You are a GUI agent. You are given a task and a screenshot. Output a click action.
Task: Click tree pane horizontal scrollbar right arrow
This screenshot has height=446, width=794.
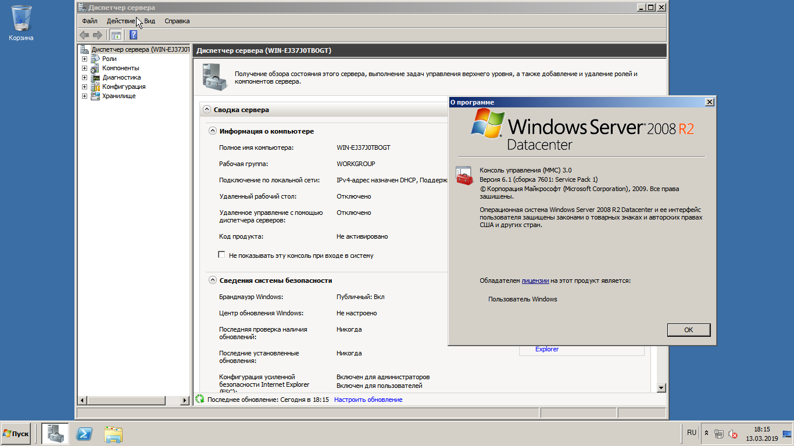[185, 400]
